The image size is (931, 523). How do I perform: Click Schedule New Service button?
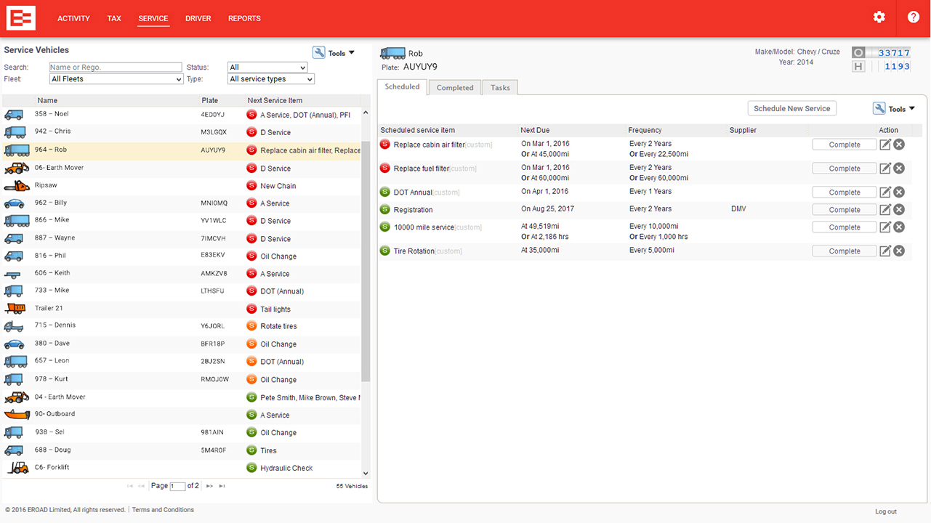(791, 109)
